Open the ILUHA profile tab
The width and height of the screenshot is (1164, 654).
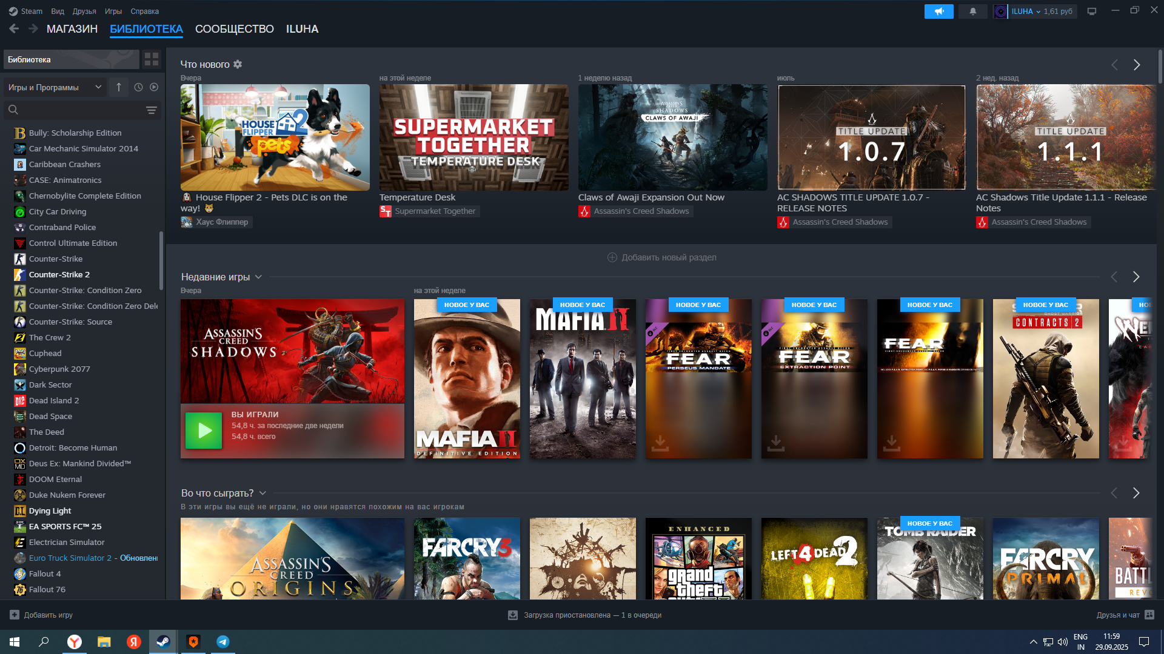302,29
